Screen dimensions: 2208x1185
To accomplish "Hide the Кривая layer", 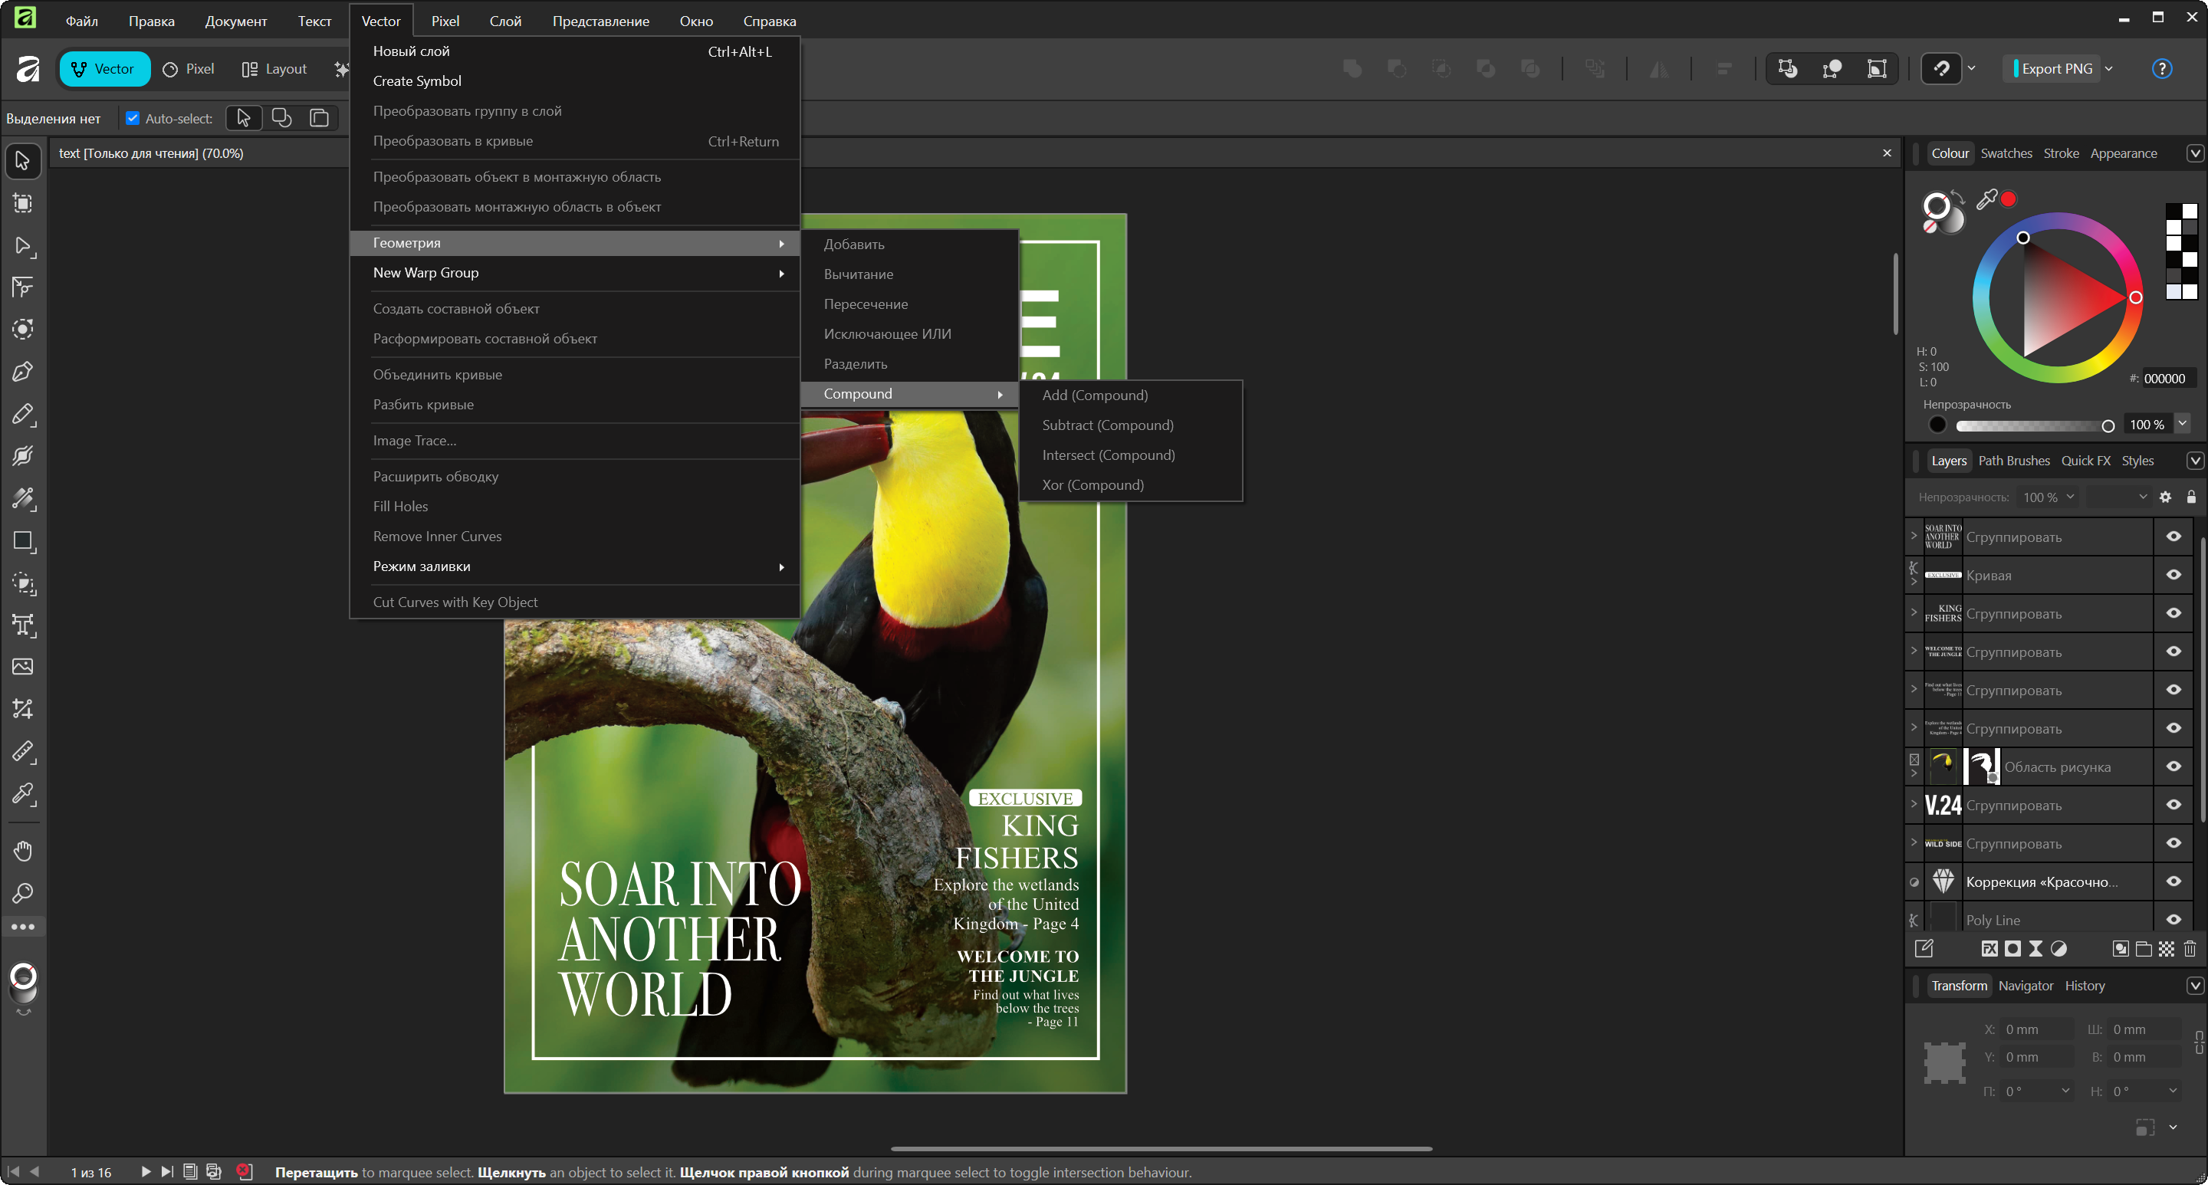I will (2173, 575).
